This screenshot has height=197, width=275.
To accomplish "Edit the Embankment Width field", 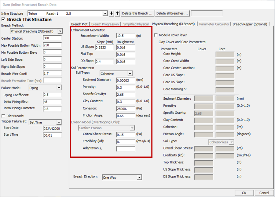I will (126, 36).
